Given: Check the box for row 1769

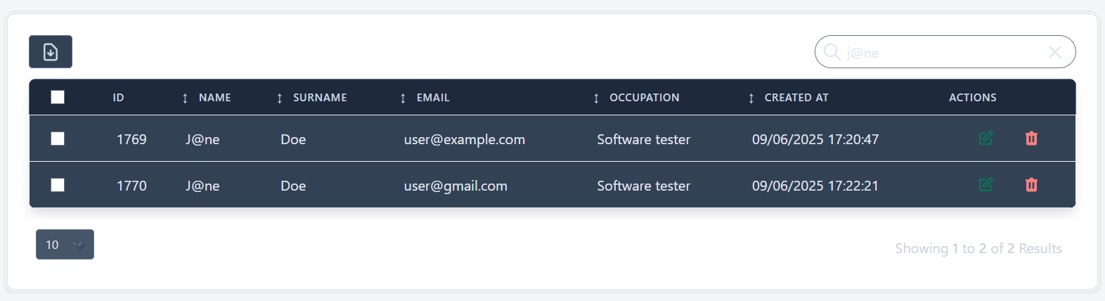Looking at the screenshot, I should click(58, 139).
